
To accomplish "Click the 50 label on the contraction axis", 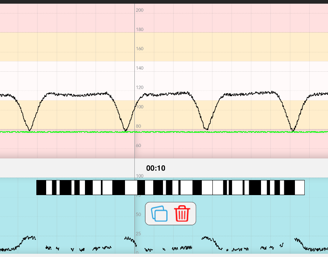I will (x=139, y=215).
